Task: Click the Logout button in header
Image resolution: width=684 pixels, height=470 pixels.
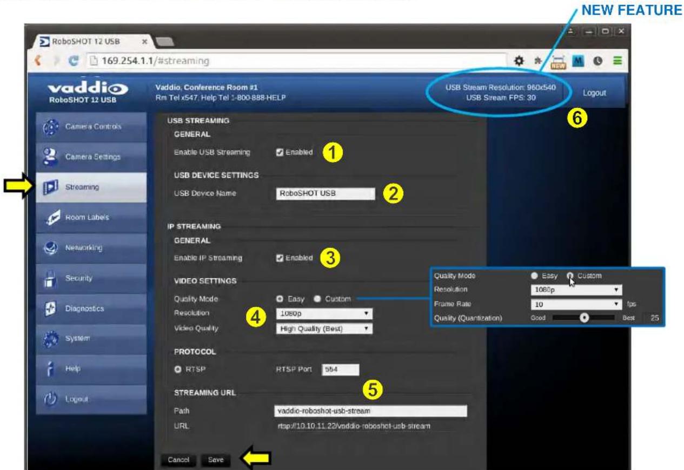Action: point(594,93)
